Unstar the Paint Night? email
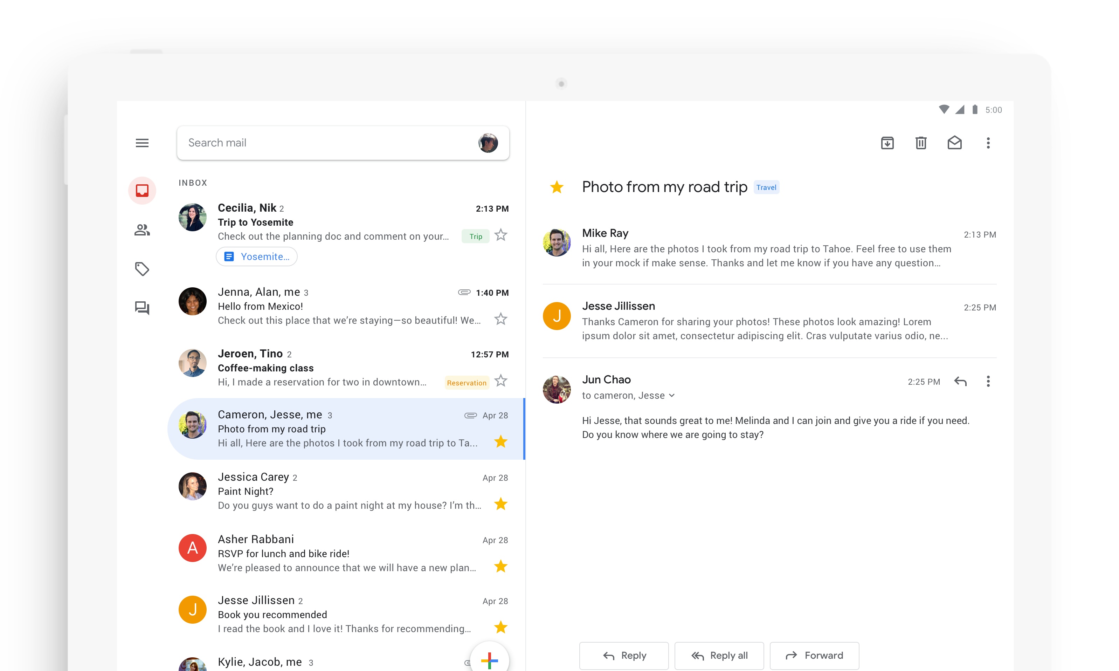This screenshot has height=671, width=1119. (x=500, y=504)
